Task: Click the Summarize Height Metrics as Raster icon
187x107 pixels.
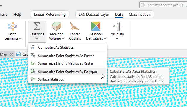Action: (33, 63)
